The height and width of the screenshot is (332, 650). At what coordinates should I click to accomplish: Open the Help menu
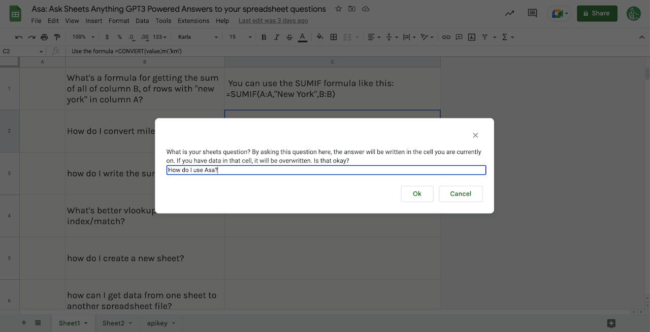222,21
